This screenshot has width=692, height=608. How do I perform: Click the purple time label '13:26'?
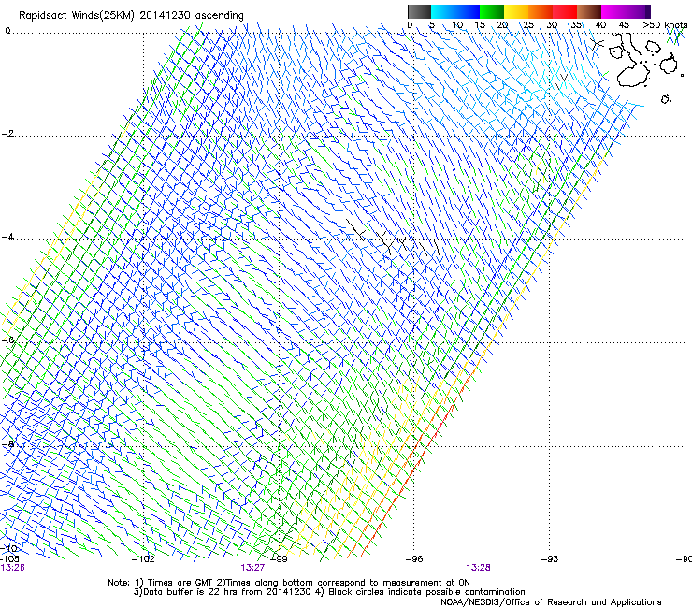[12, 568]
